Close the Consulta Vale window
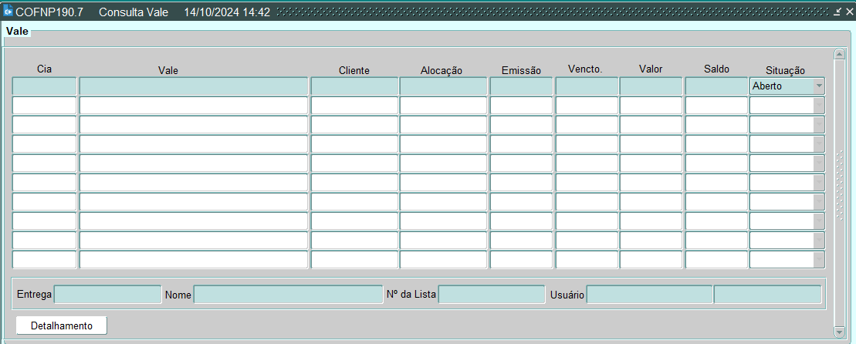This screenshot has height=344, width=856. 848,12
